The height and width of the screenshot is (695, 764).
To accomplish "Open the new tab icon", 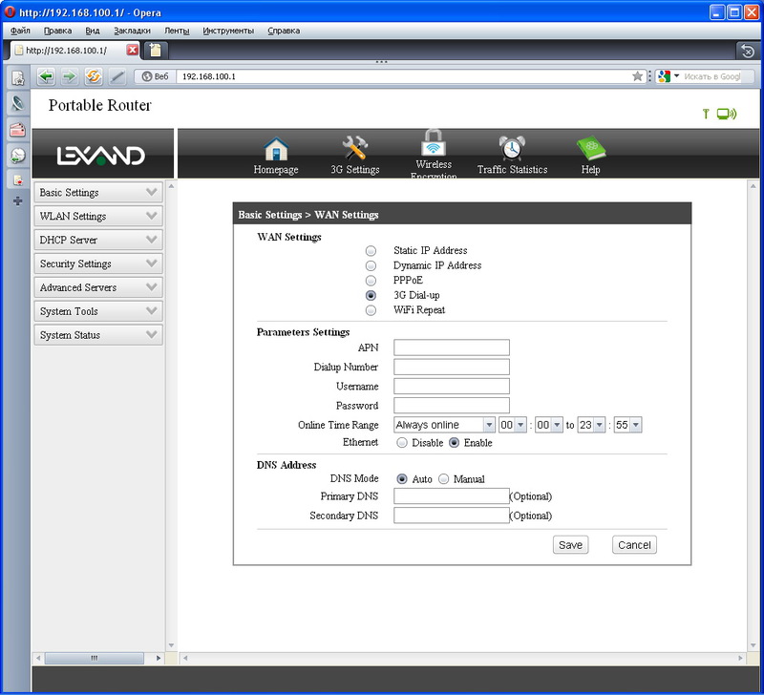I will (155, 50).
